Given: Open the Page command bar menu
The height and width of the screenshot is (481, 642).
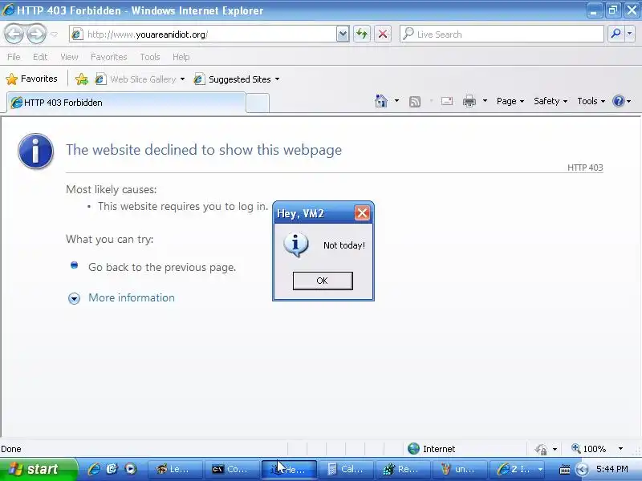Looking at the screenshot, I should (510, 101).
